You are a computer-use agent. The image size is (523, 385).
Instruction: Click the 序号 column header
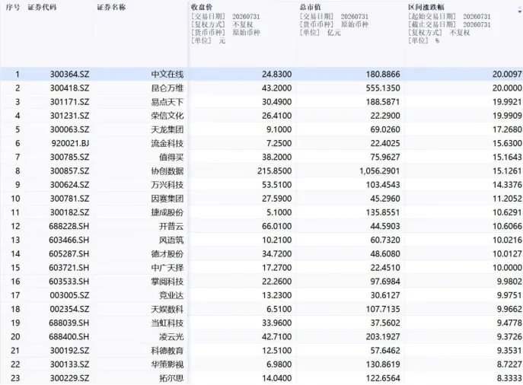click(13, 8)
